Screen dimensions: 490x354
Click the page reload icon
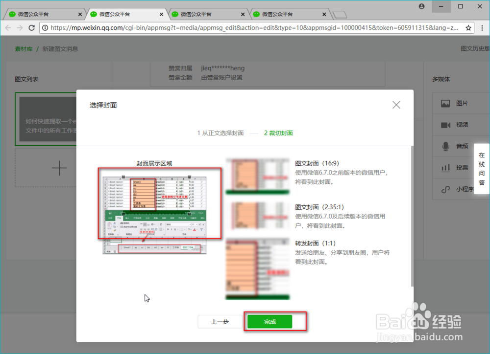click(x=31, y=28)
